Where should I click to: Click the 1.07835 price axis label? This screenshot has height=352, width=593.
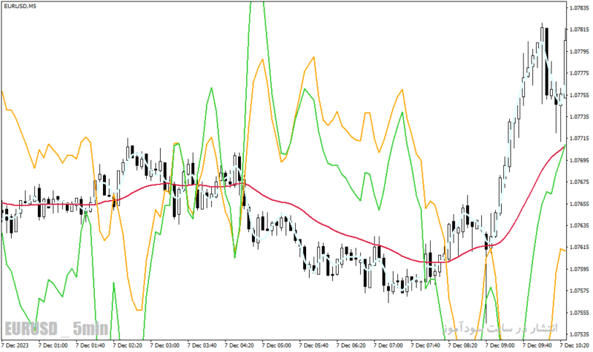pyautogui.click(x=580, y=7)
